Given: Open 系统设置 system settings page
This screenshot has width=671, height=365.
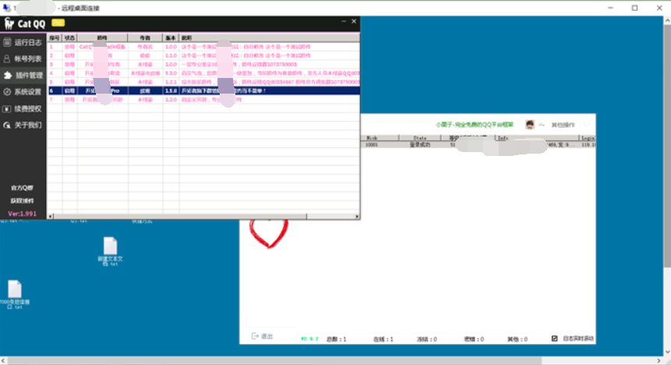Looking at the screenshot, I should point(23,92).
